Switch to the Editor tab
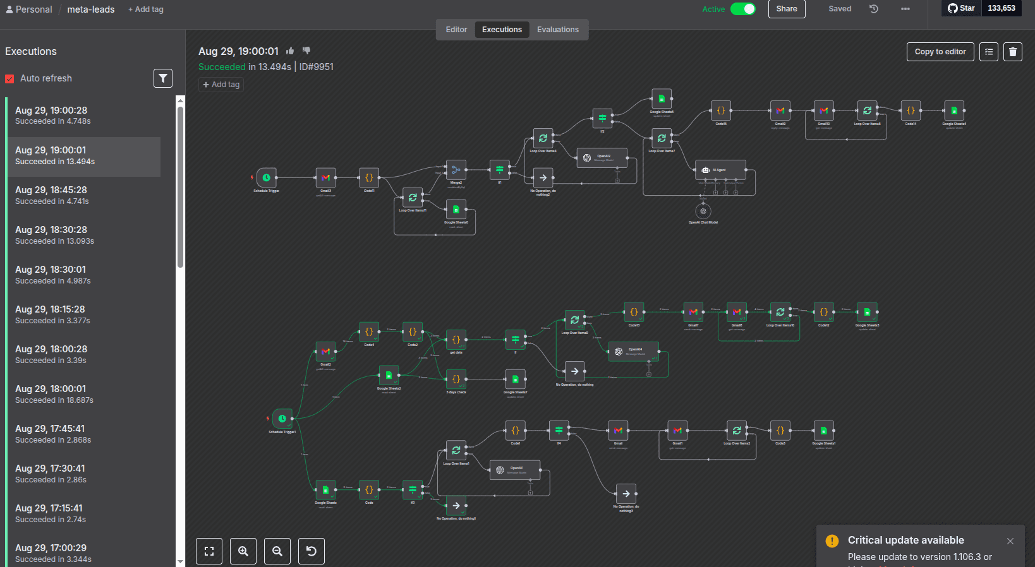Viewport: 1035px width, 567px height. (456, 30)
